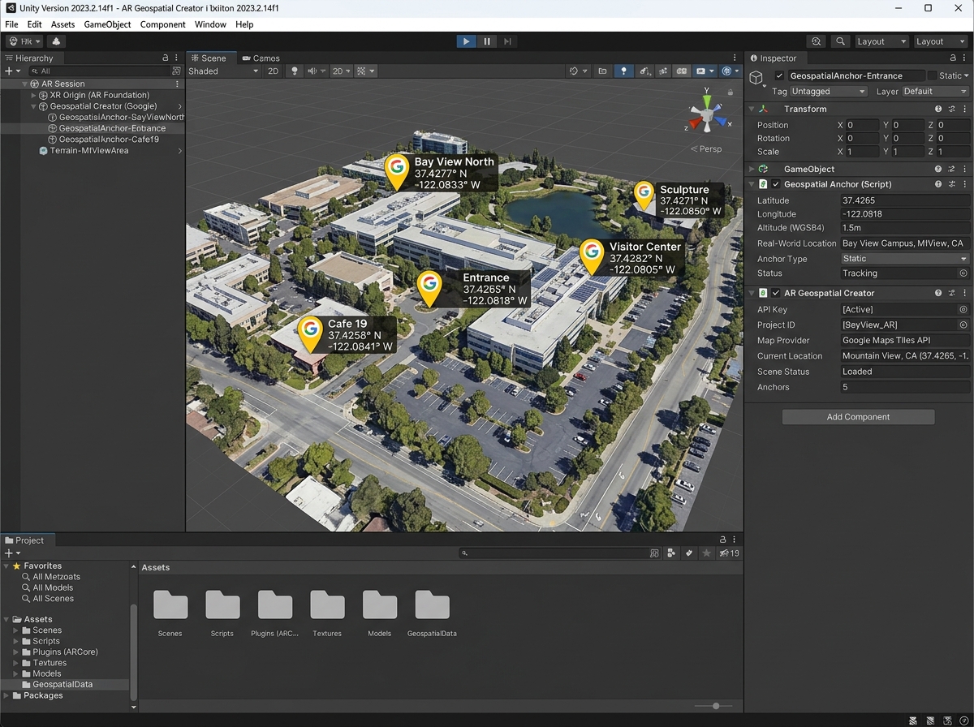Lock the Inspector panel

pos(953,58)
